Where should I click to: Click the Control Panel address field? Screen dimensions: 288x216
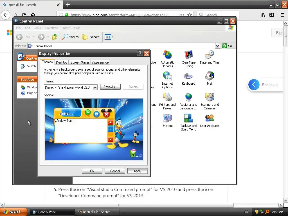coord(121,46)
